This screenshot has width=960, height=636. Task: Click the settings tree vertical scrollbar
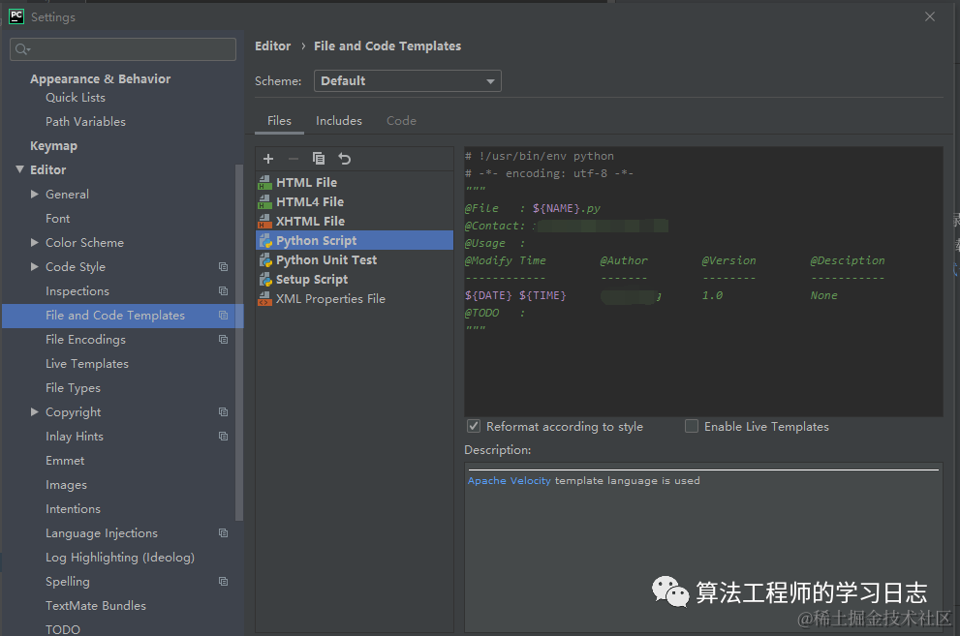(x=239, y=343)
